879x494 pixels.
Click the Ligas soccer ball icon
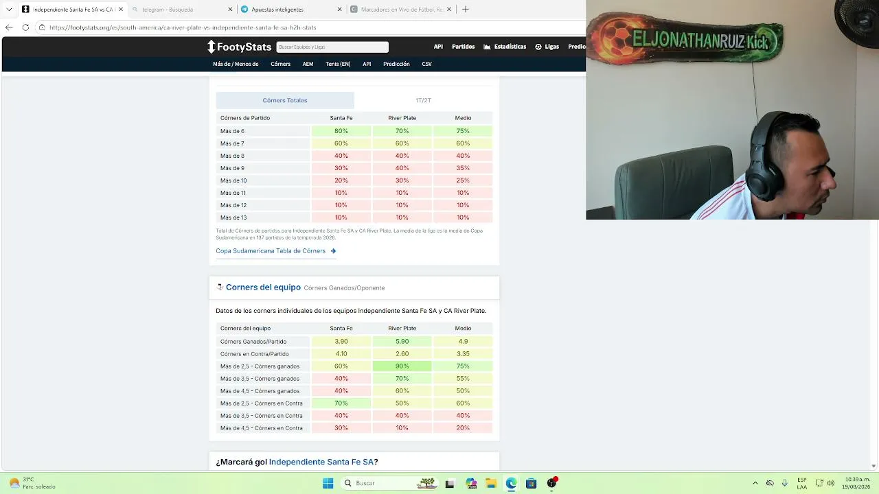(x=538, y=47)
